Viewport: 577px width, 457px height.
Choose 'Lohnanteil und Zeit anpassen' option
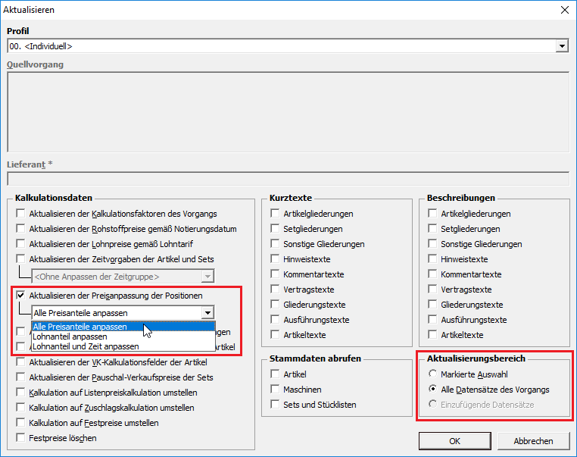tap(86, 346)
